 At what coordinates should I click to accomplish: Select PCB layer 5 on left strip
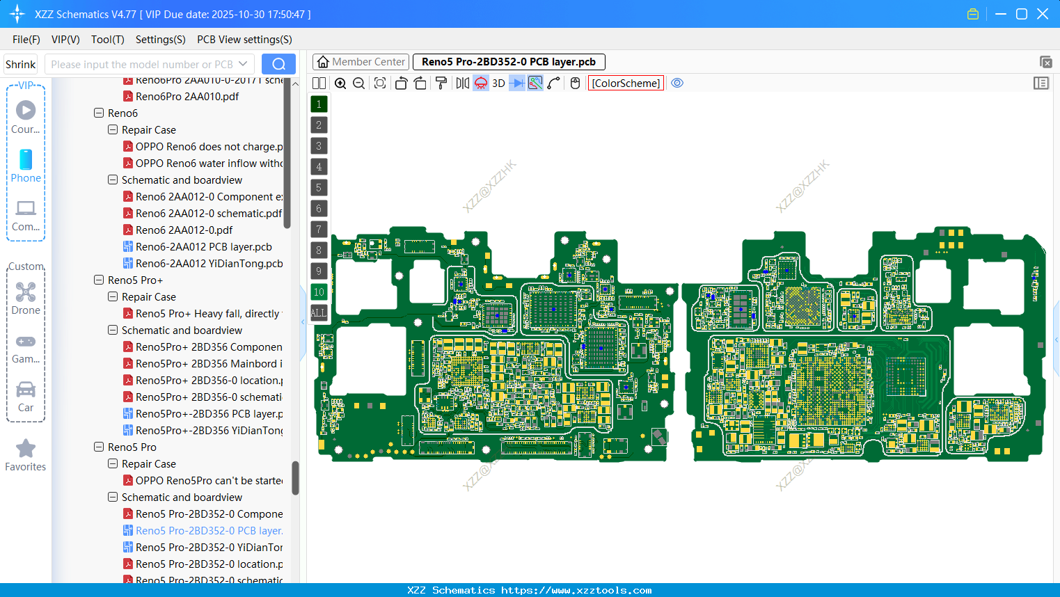(x=319, y=187)
